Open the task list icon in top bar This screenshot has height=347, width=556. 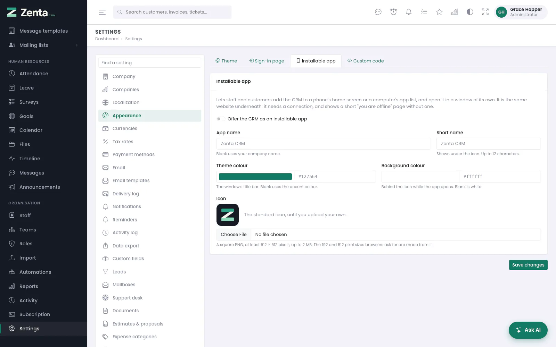(x=424, y=12)
